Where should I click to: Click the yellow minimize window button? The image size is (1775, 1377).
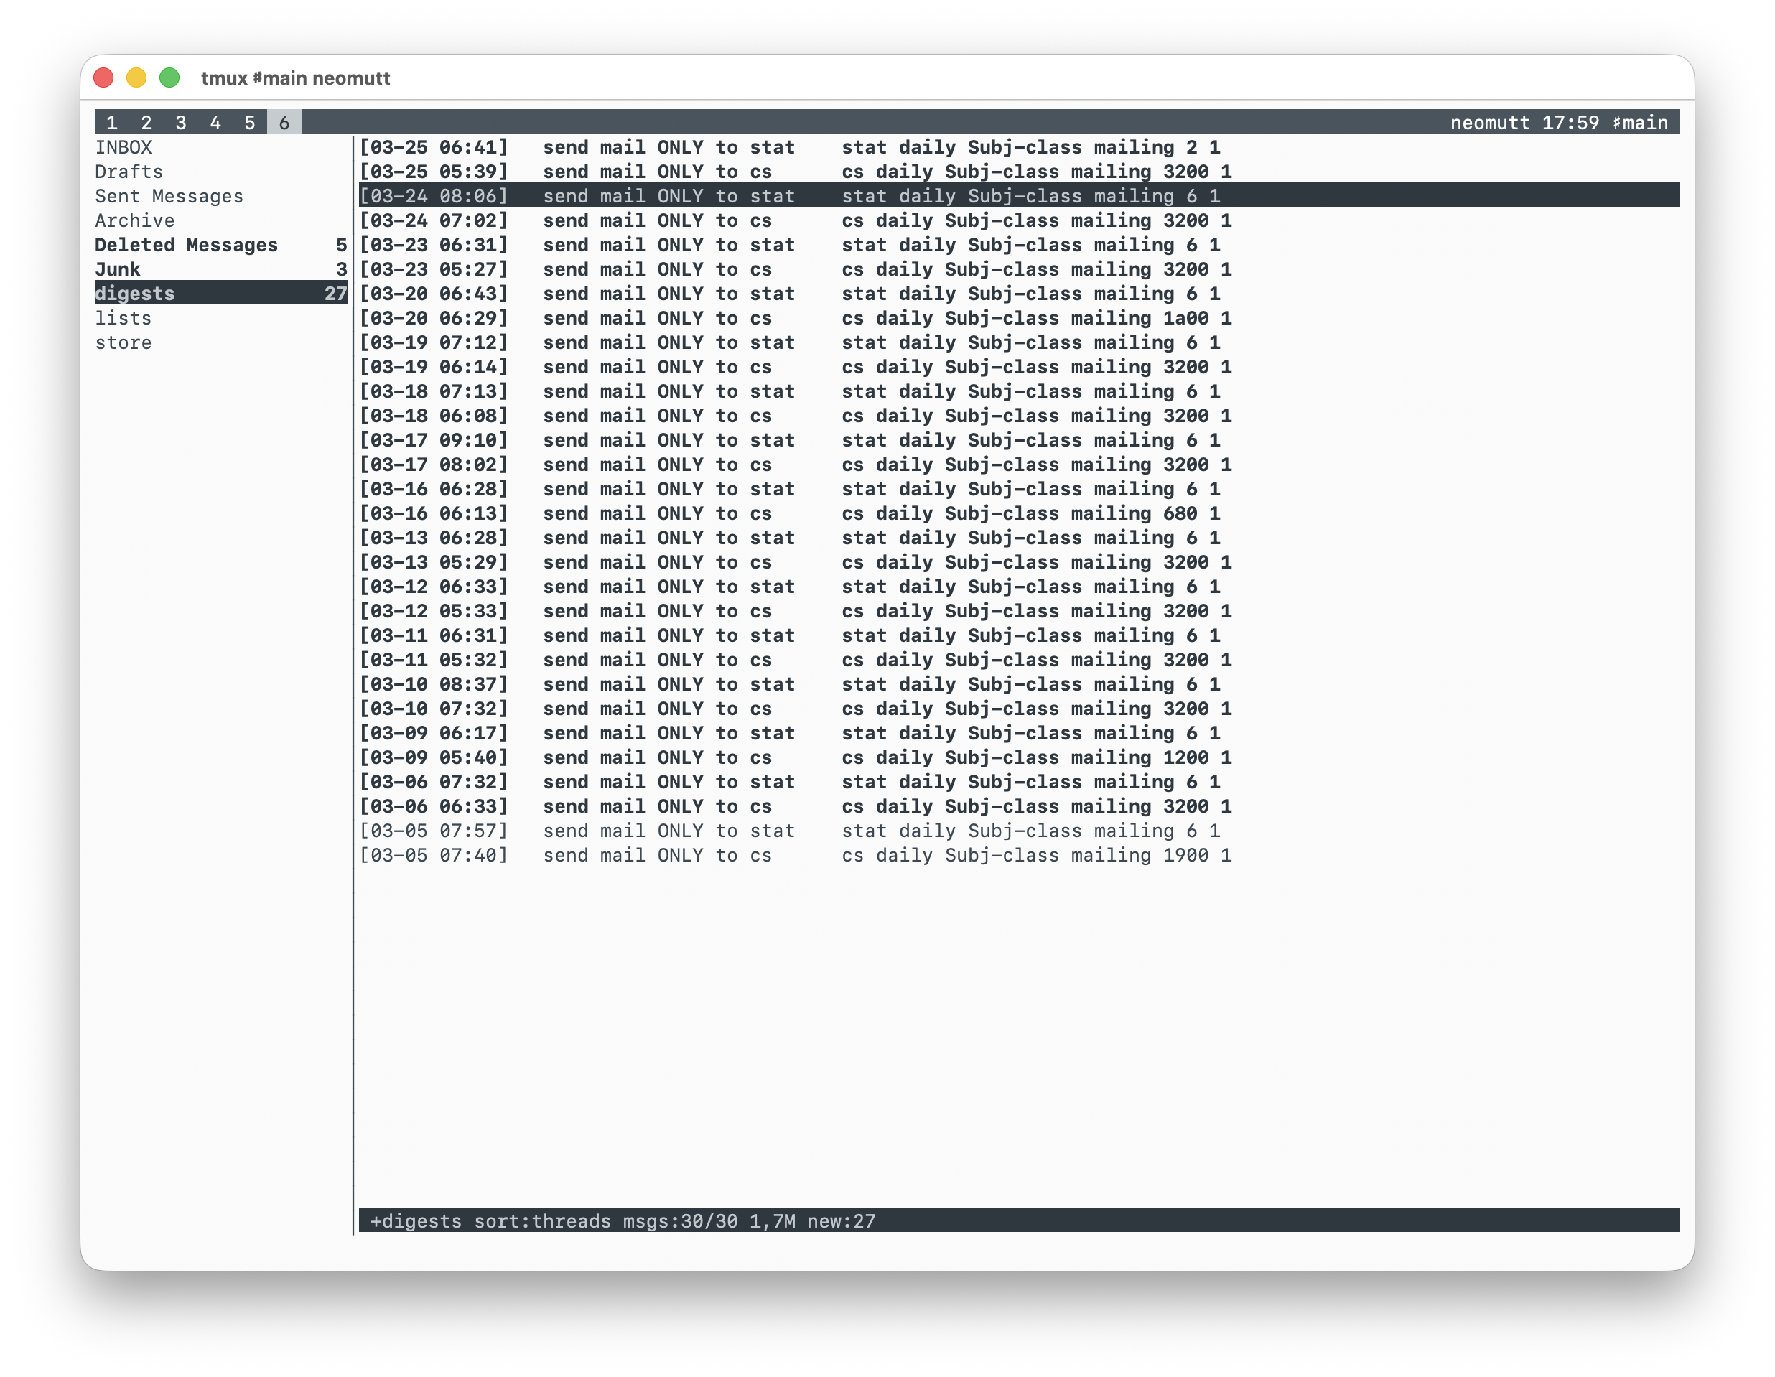point(136,78)
